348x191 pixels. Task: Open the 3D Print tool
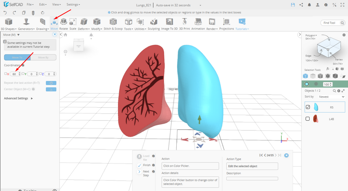click(185, 24)
